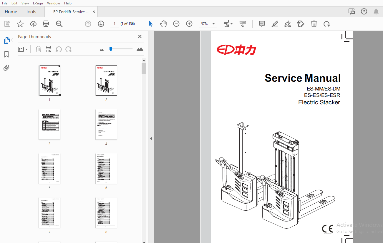Rotate the page clockwise in toolbar

(x=326, y=24)
